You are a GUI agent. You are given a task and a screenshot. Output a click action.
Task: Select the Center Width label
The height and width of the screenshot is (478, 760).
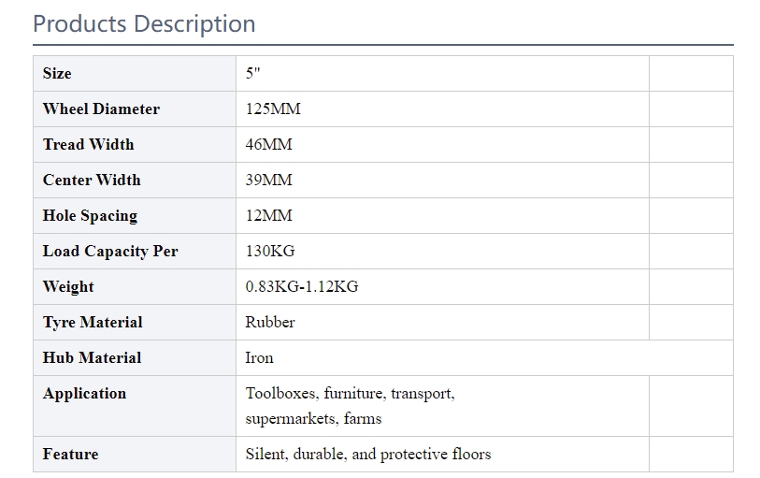coord(92,180)
